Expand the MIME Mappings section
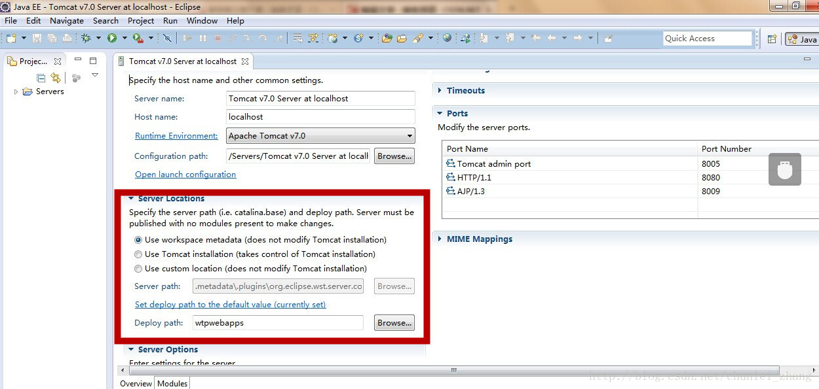 tap(440, 239)
